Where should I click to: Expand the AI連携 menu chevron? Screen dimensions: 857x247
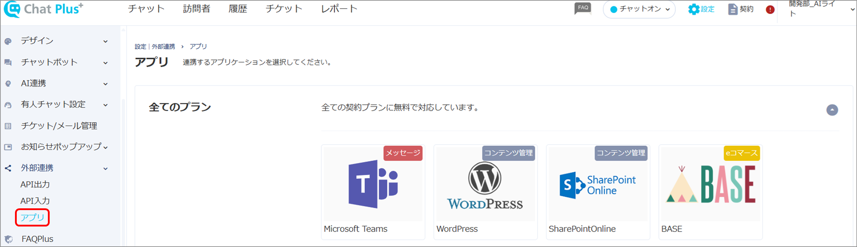[x=105, y=84]
